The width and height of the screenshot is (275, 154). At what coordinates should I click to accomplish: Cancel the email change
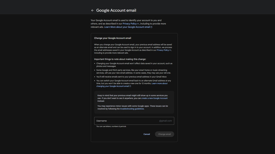pyautogui.click(x=147, y=134)
